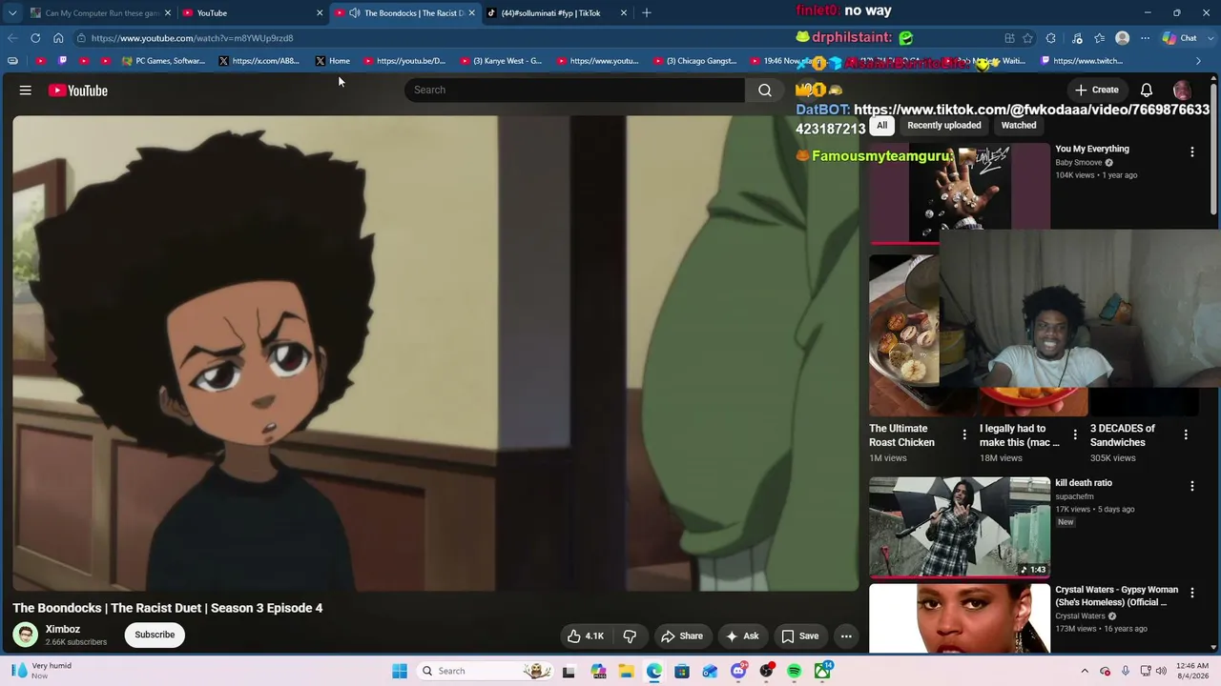
Task: Open Microsoft Store from the taskbar
Action: (x=682, y=671)
